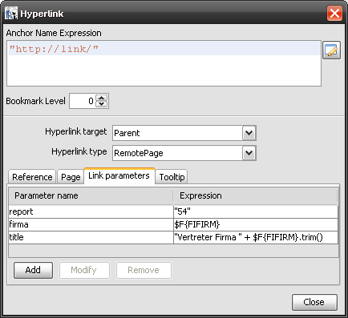The height and width of the screenshot is (318, 348).
Task: Open the Parent target combo box
Action: 184,133
